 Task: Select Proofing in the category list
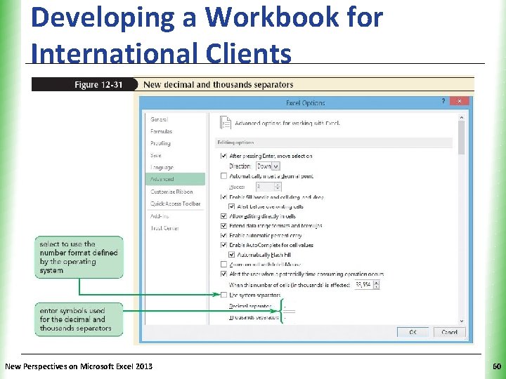point(160,143)
